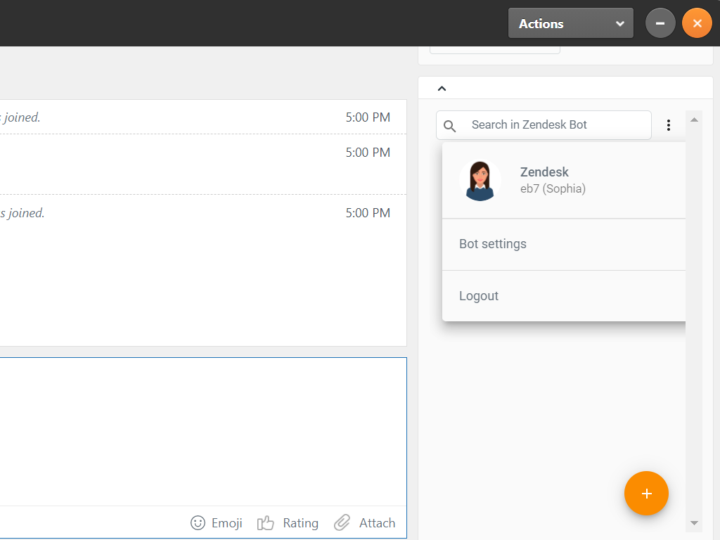Click inside the chat message text area

(x=202, y=430)
